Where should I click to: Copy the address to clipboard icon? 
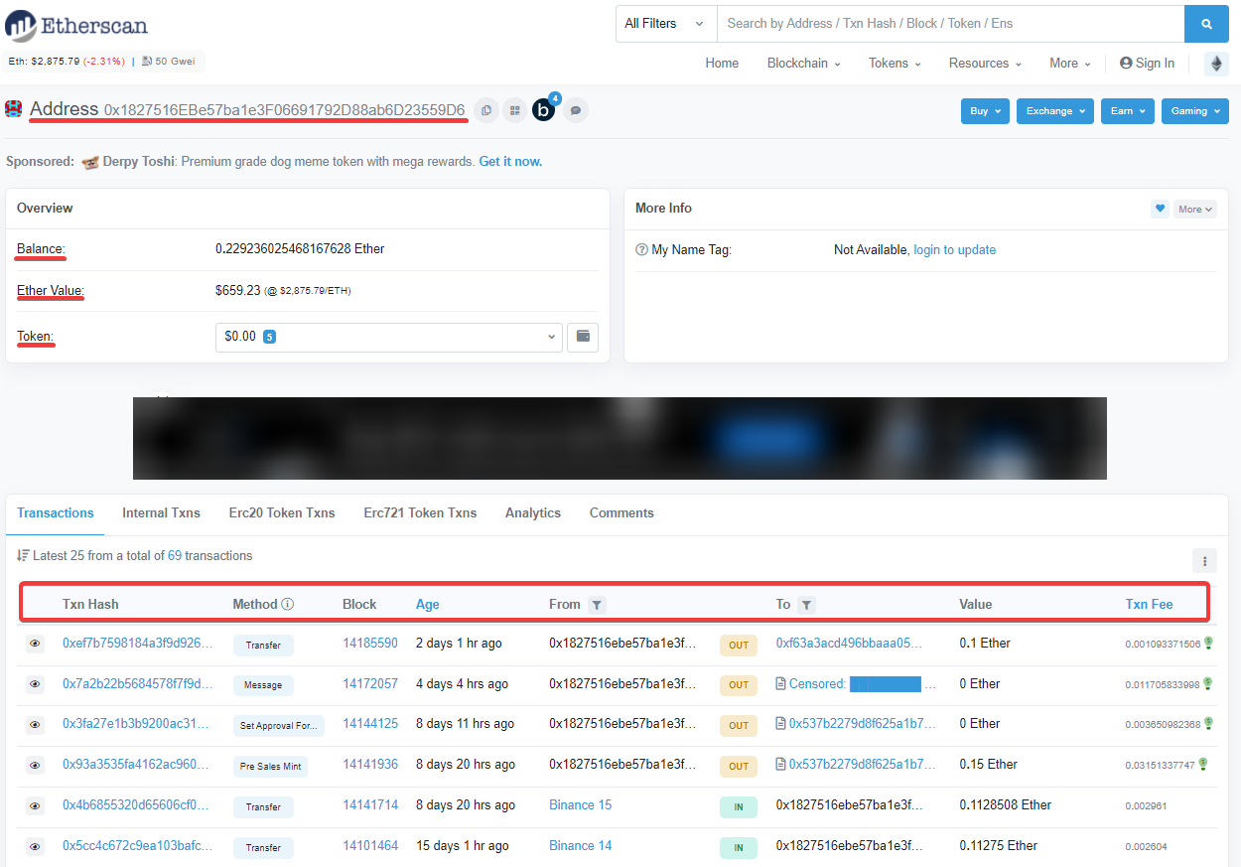coord(486,110)
